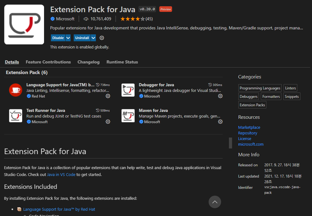Click the vscjava.vscode-java-pack identifier value

(x=282, y=190)
